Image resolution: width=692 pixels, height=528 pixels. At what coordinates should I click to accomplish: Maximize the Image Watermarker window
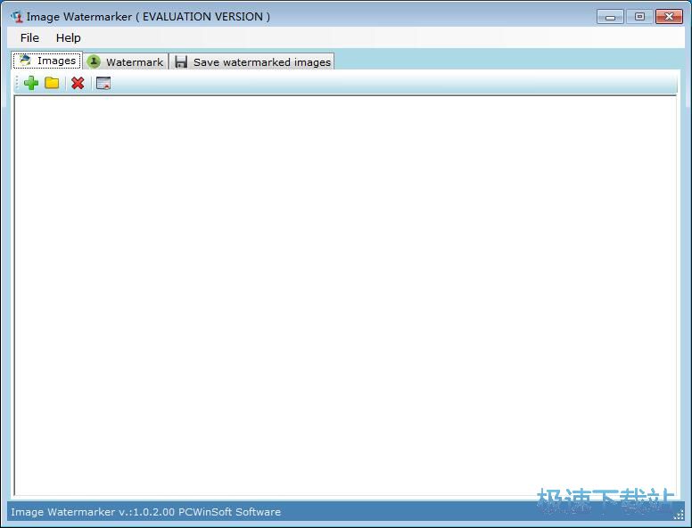tap(639, 17)
